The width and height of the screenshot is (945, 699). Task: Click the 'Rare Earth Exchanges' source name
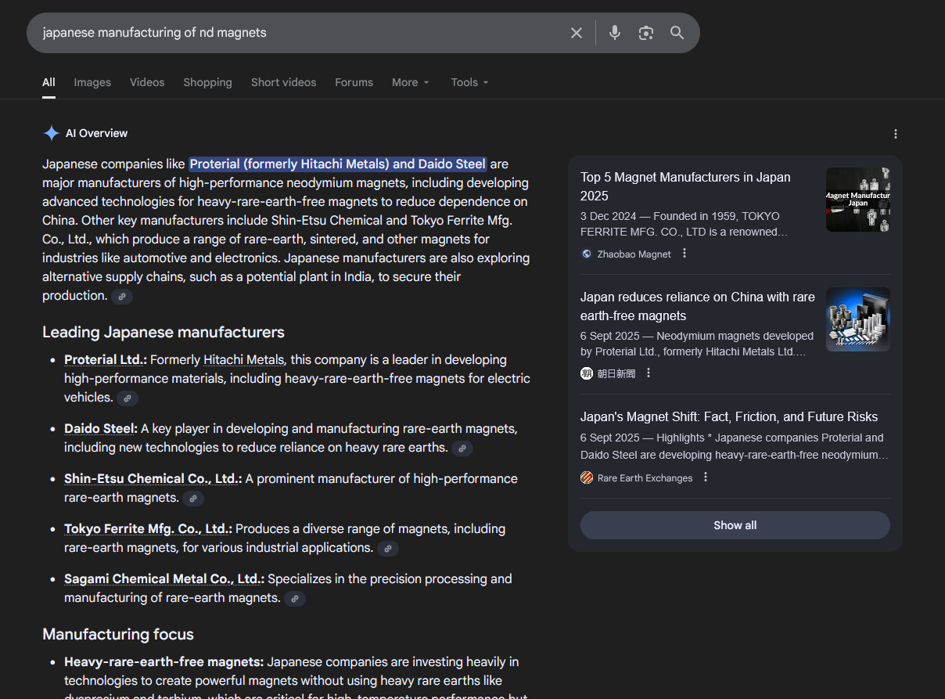point(645,477)
